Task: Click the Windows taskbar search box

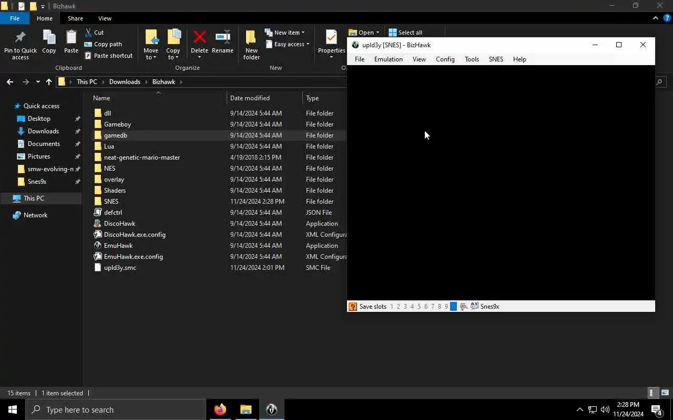Action: [x=116, y=409]
